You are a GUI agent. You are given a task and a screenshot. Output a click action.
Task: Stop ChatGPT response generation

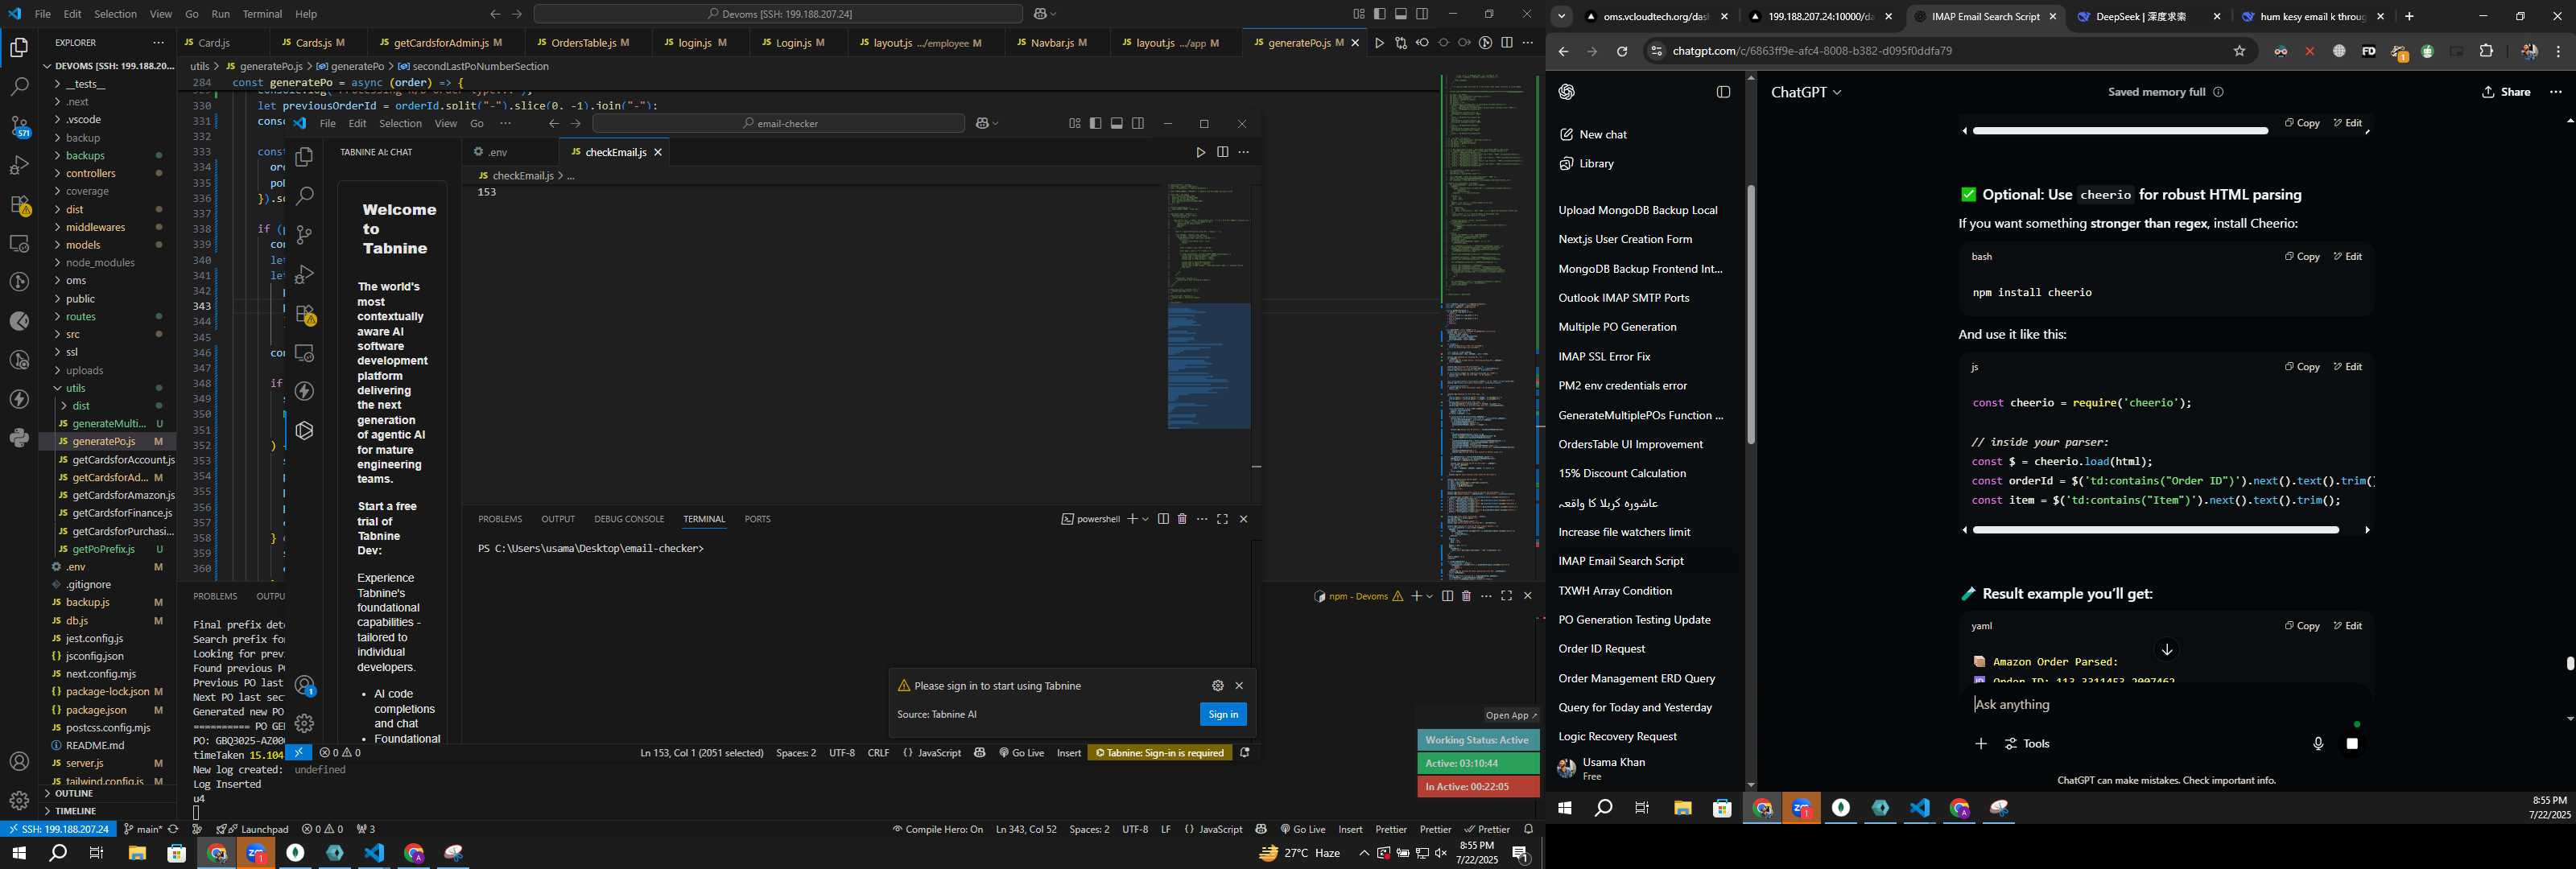tap(2352, 744)
